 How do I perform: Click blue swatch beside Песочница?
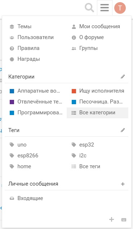[x=74, y=102]
